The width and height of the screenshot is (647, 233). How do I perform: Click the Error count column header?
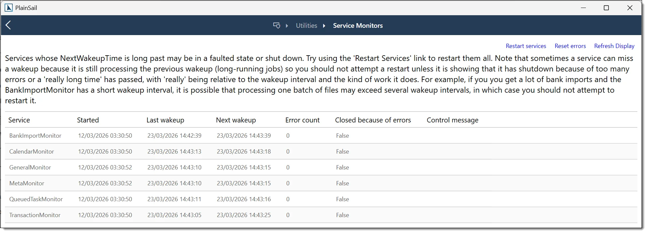[x=302, y=120]
